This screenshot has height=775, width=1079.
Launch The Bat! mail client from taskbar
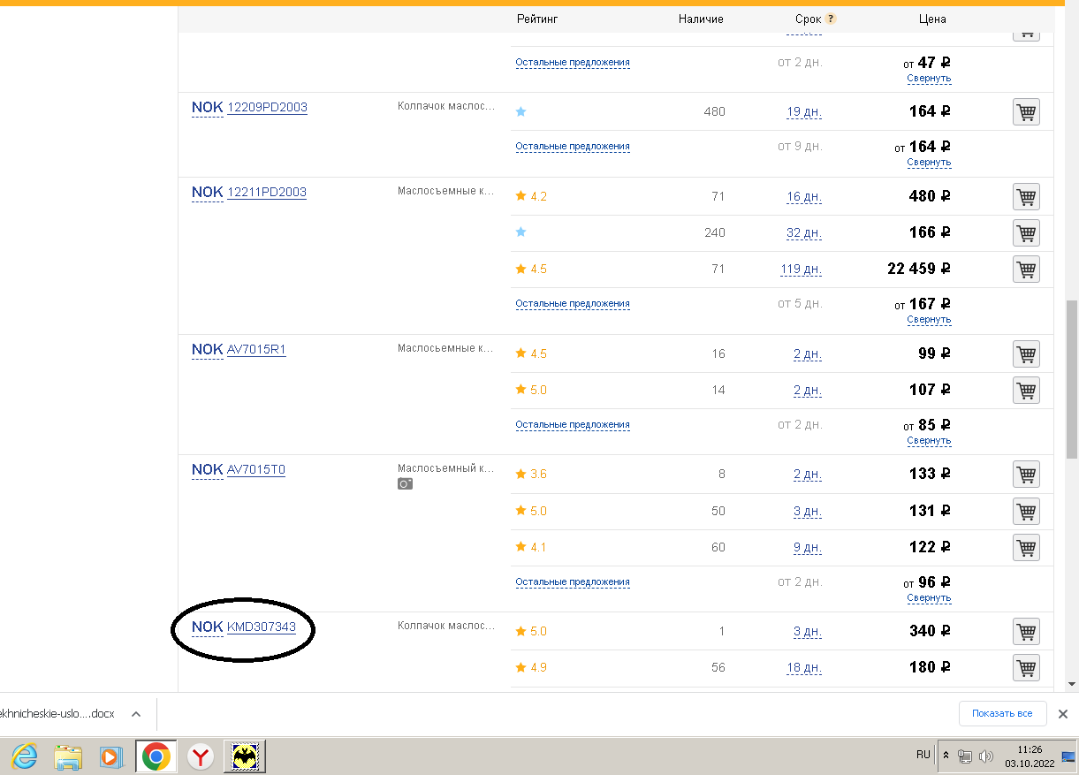click(244, 756)
